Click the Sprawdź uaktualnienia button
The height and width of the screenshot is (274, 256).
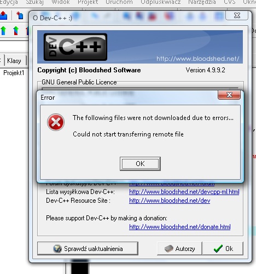pyautogui.click(x=88, y=248)
